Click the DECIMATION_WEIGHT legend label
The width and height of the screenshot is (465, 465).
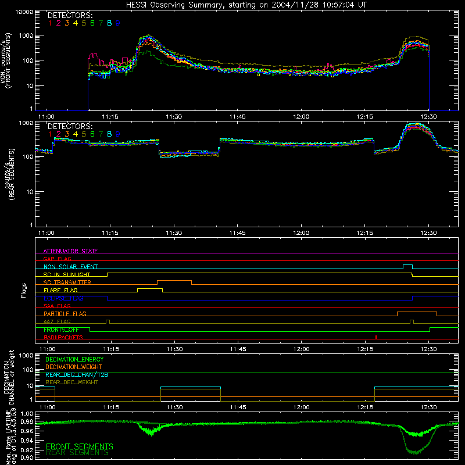(74, 367)
